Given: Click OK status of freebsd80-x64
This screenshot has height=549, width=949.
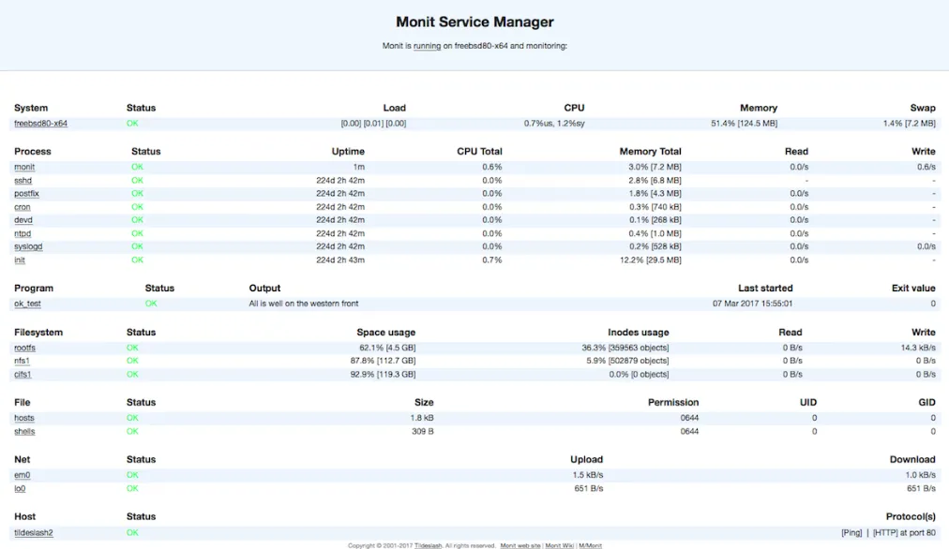Looking at the screenshot, I should [132, 124].
